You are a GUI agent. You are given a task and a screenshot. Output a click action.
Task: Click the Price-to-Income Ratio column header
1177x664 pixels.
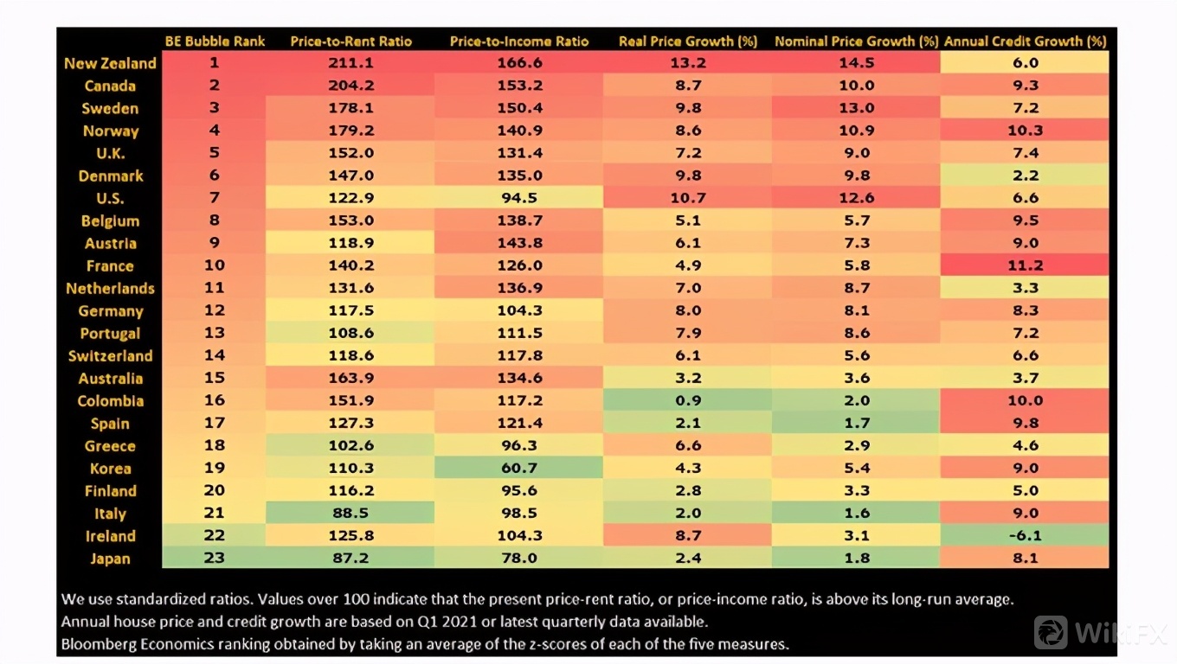(519, 41)
